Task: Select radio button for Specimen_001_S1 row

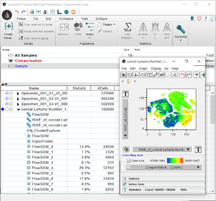Action: [7, 93]
